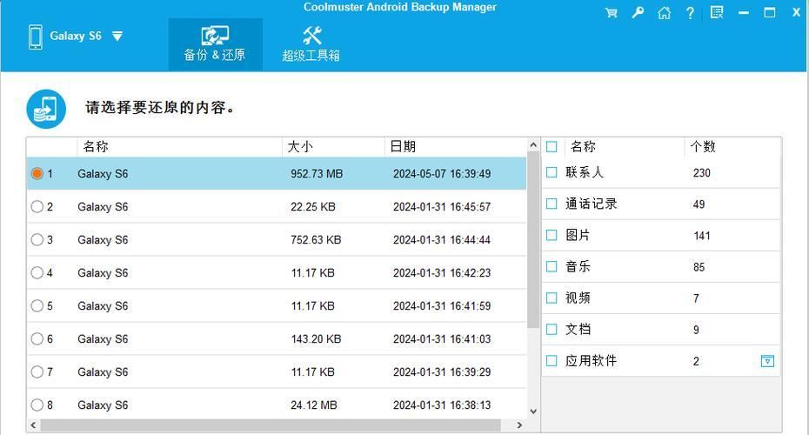This screenshot has width=809, height=435.
Task: Open help question mark icon
Action: pos(691,13)
